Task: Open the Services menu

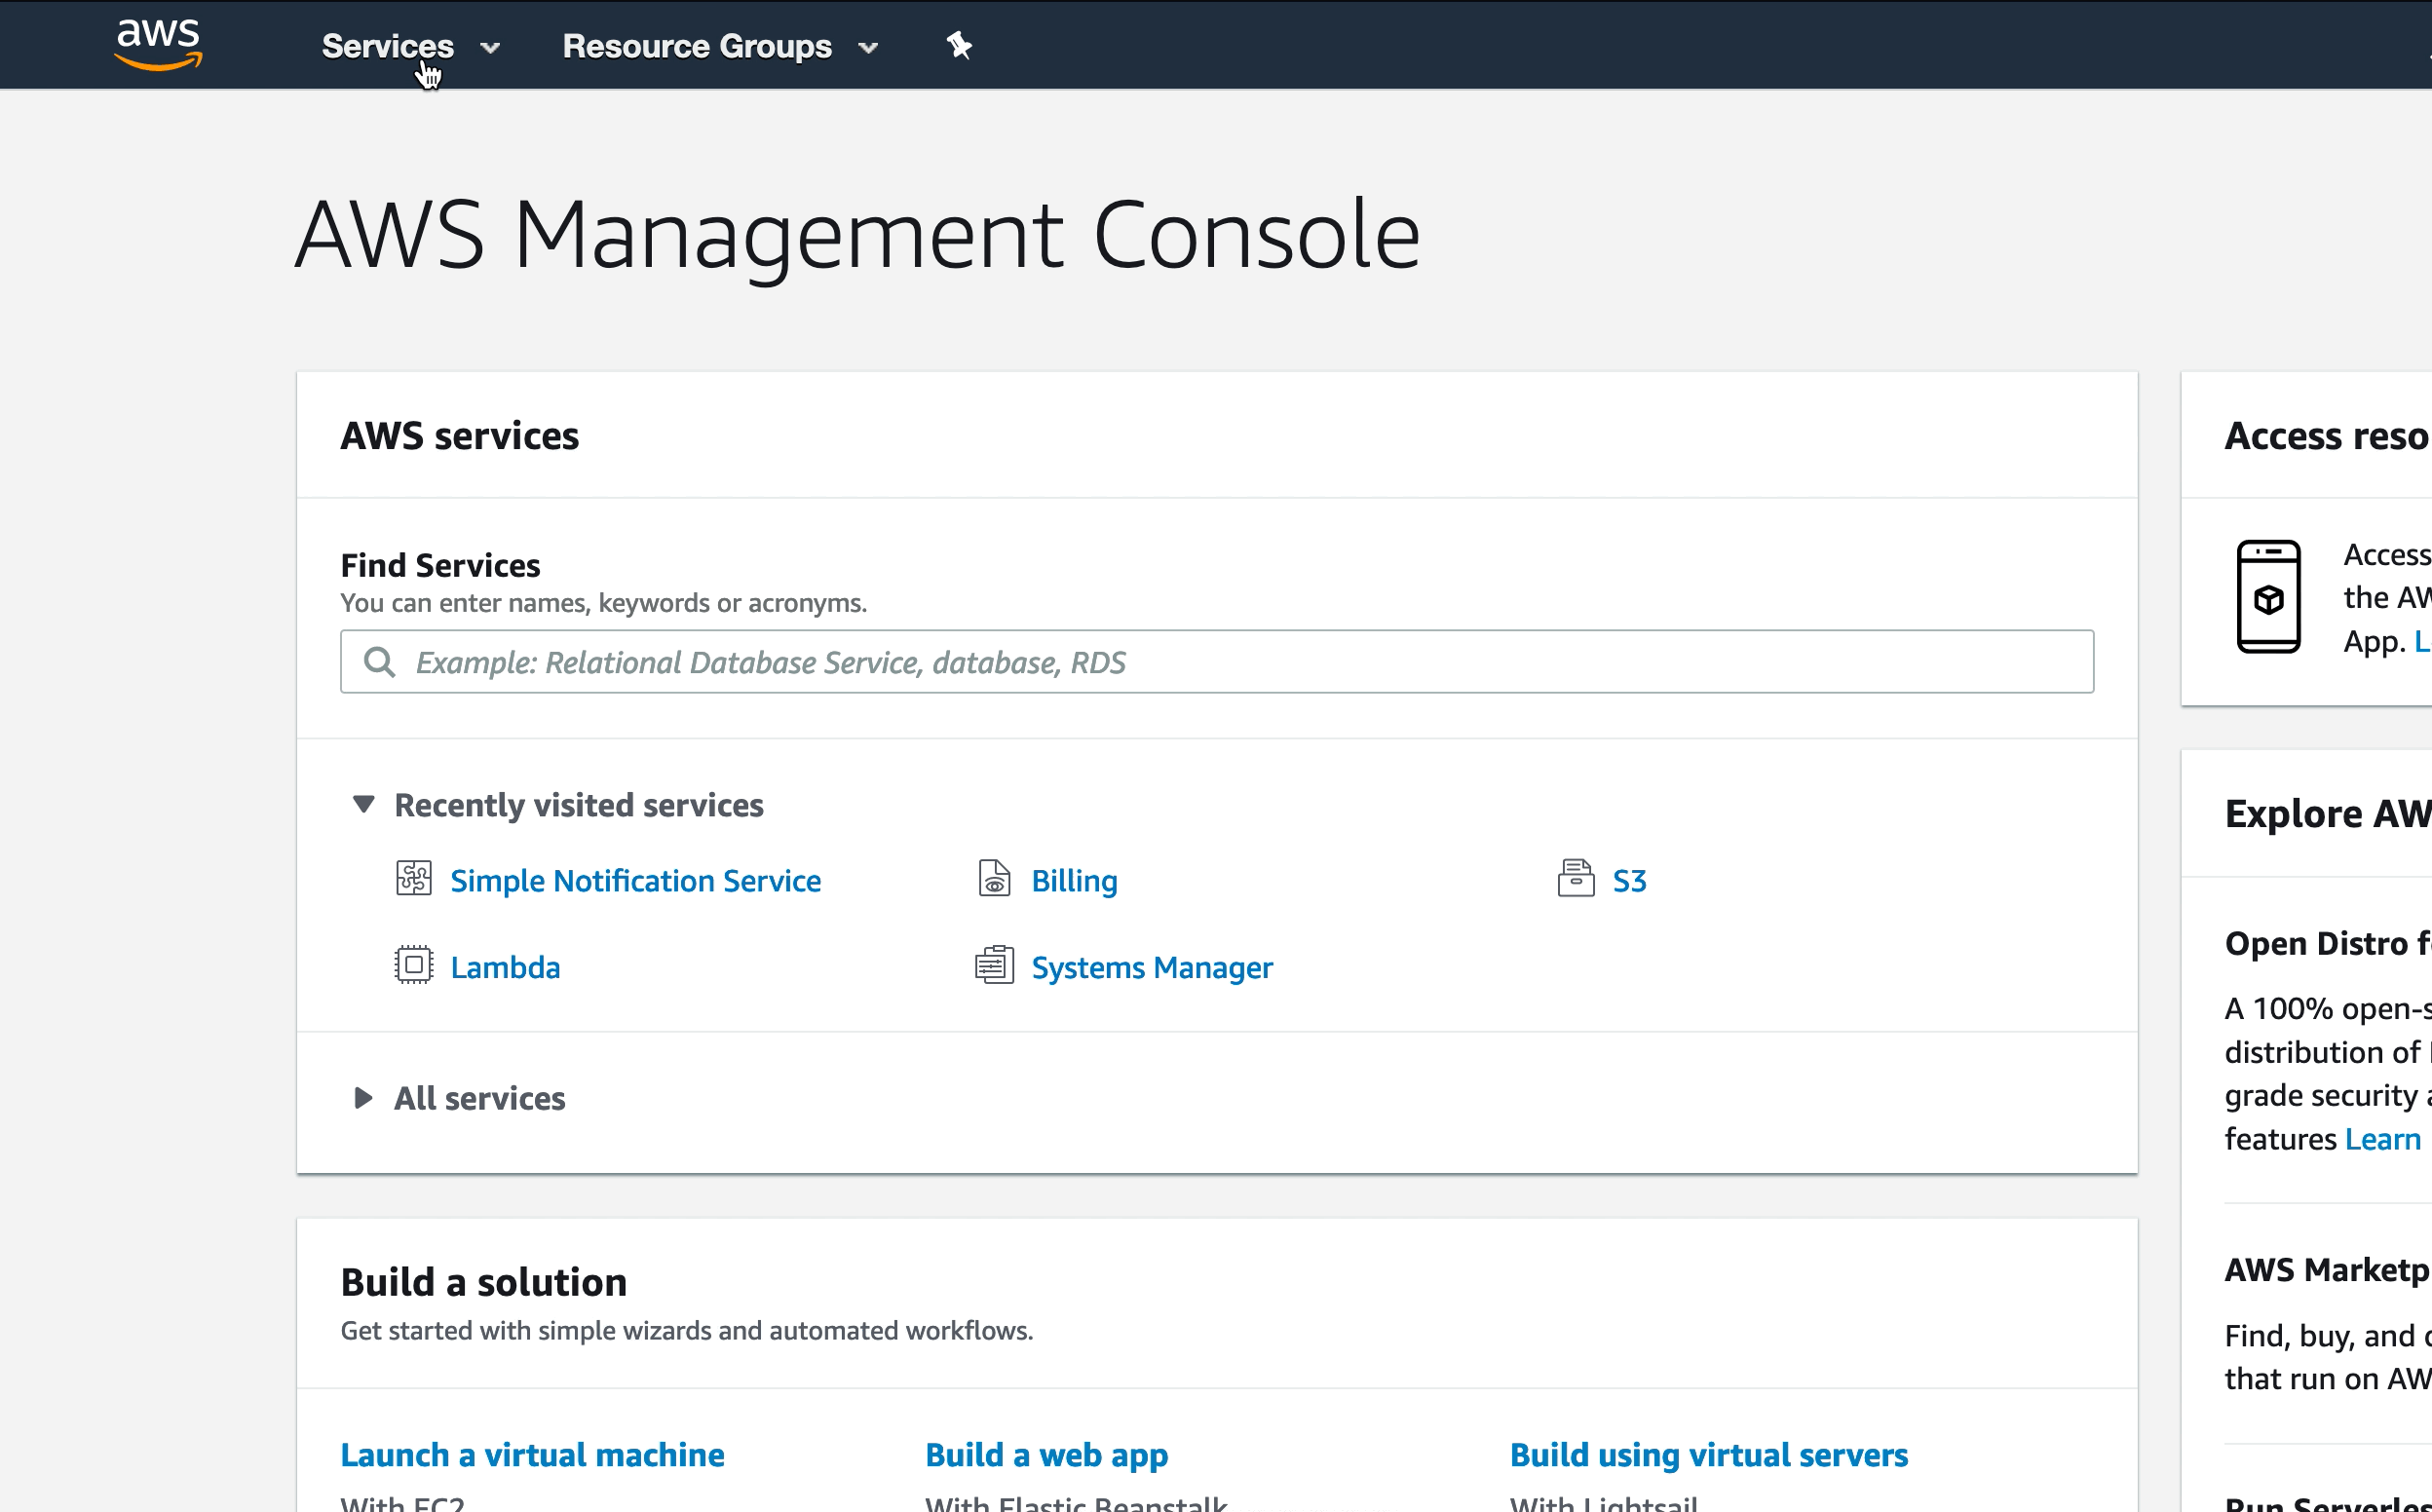Action: coord(388,46)
